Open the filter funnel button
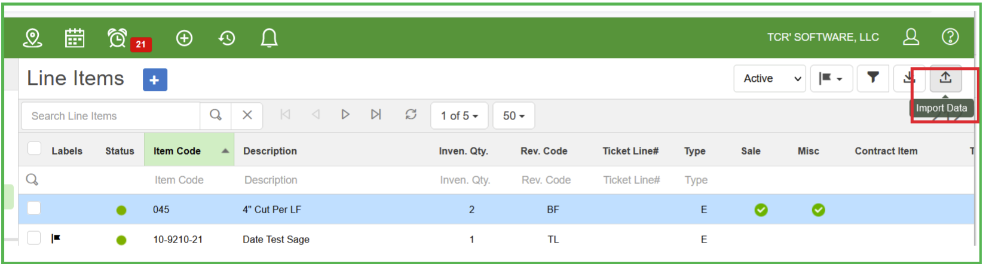983x264 pixels. pyautogui.click(x=873, y=78)
